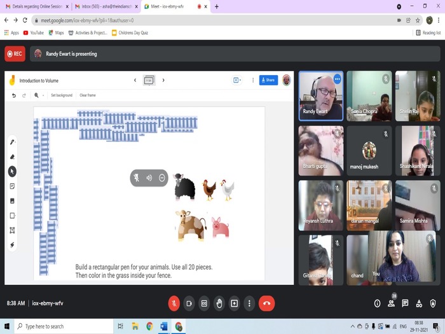Go to next Jamboard frame

tap(163, 80)
